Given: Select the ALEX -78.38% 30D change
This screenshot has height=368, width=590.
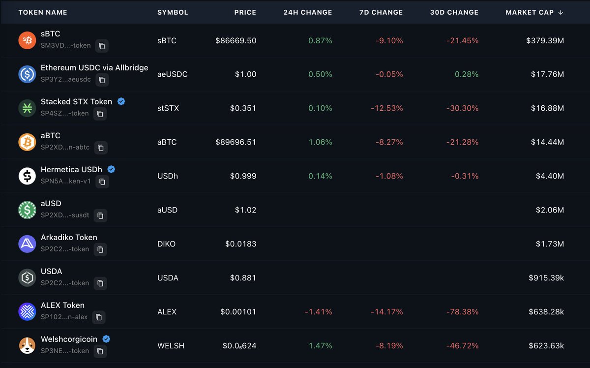Looking at the screenshot, I should pos(462,312).
